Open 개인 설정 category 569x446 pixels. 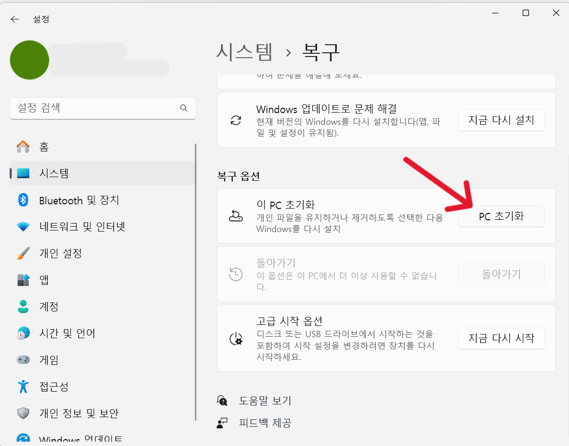click(102, 253)
